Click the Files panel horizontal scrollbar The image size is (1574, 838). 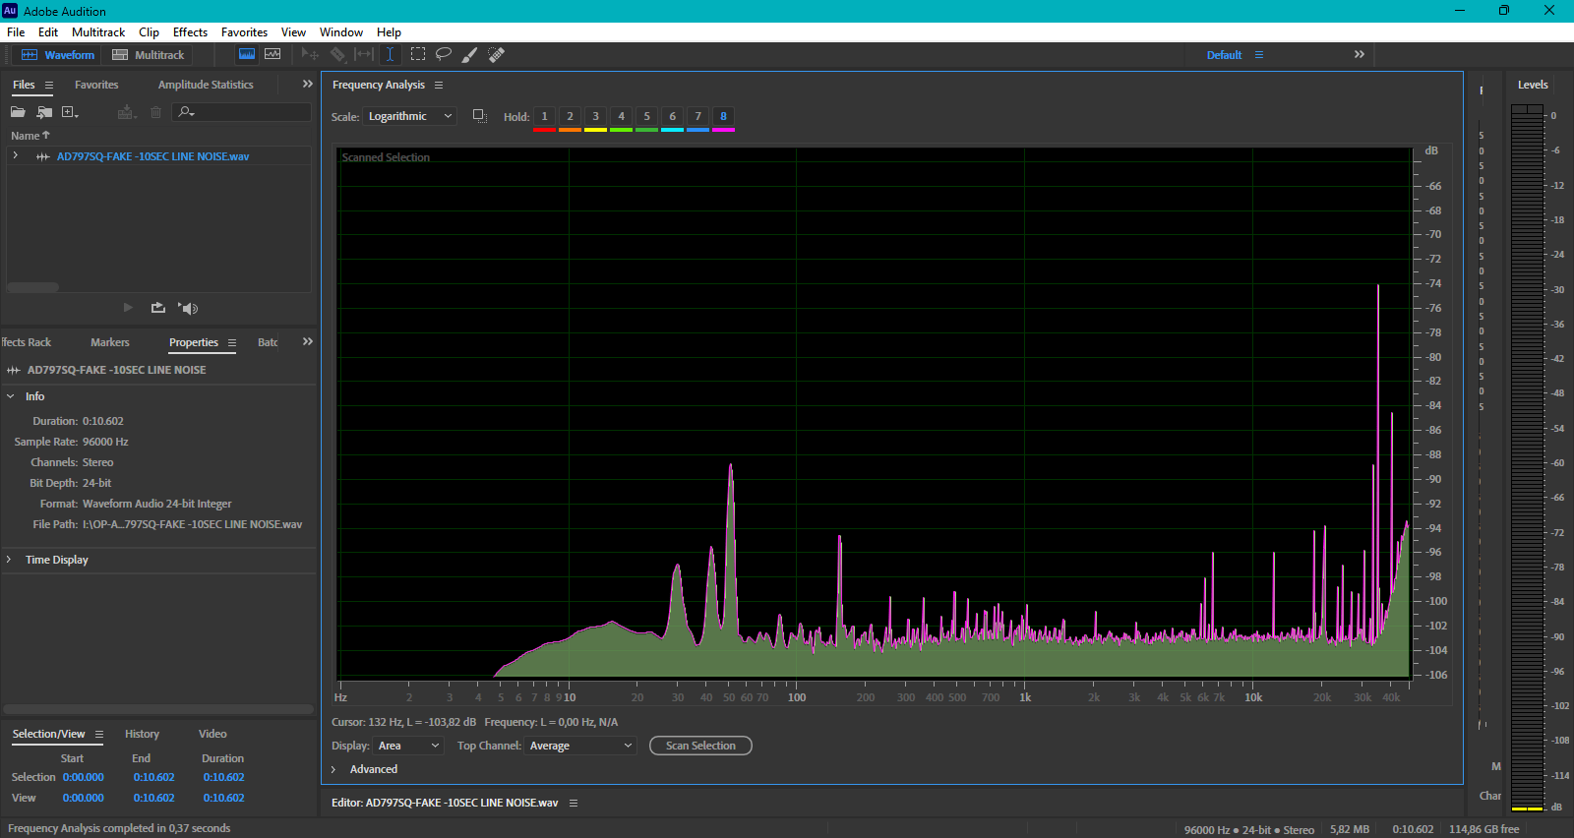(x=32, y=287)
